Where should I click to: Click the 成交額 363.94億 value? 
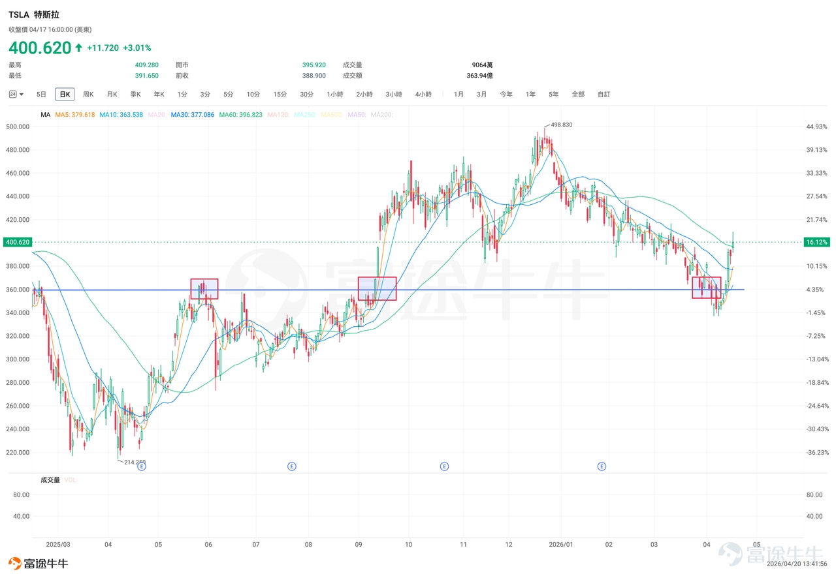tap(480, 76)
